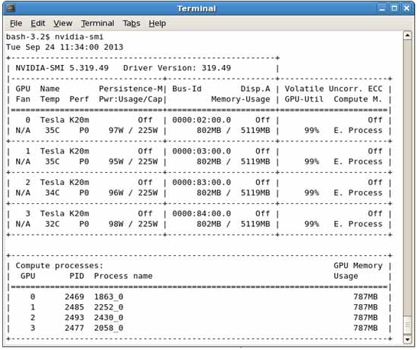The height and width of the screenshot is (350, 419).
Task: Click the Compute processes: label
Action: point(60,266)
